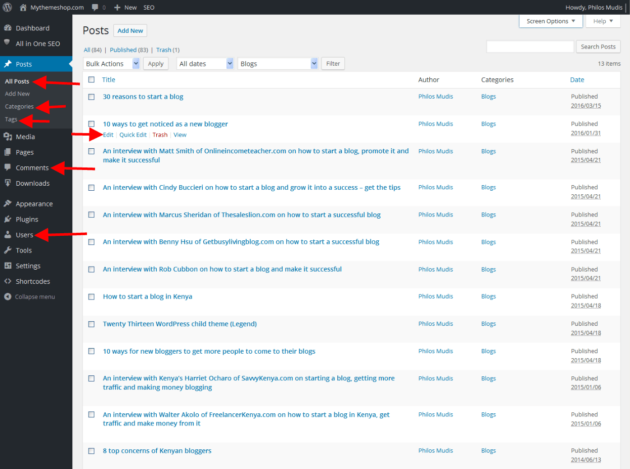Click the Filter button
Viewport: 630px width, 469px height.
point(333,64)
